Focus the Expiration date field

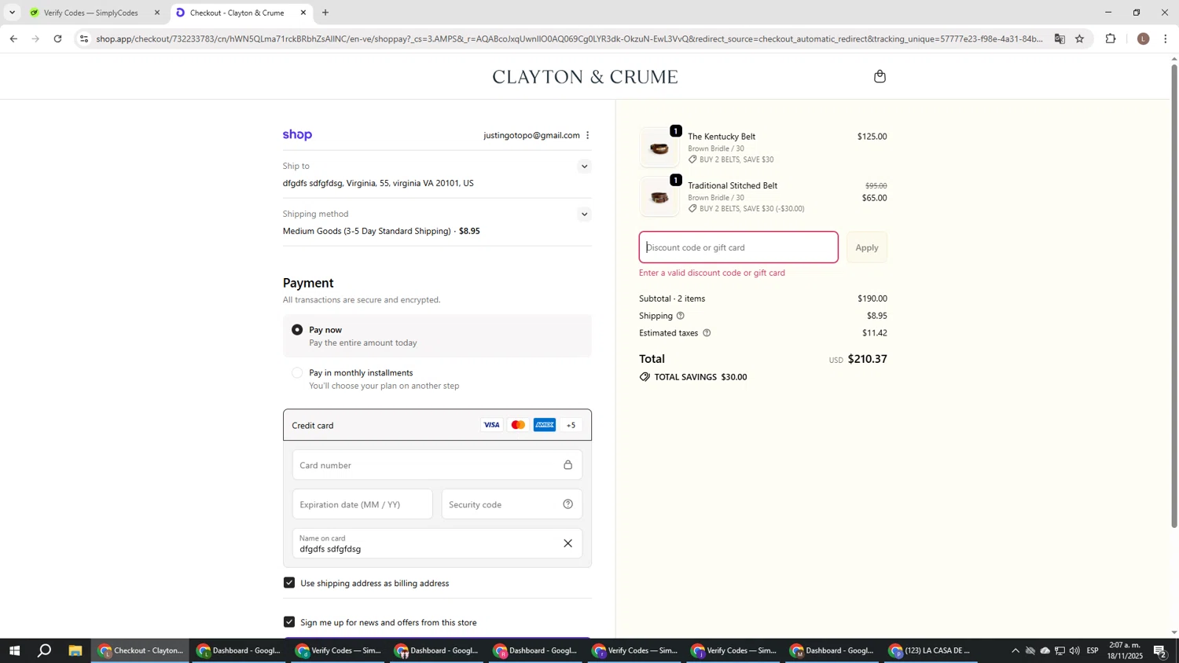362,504
